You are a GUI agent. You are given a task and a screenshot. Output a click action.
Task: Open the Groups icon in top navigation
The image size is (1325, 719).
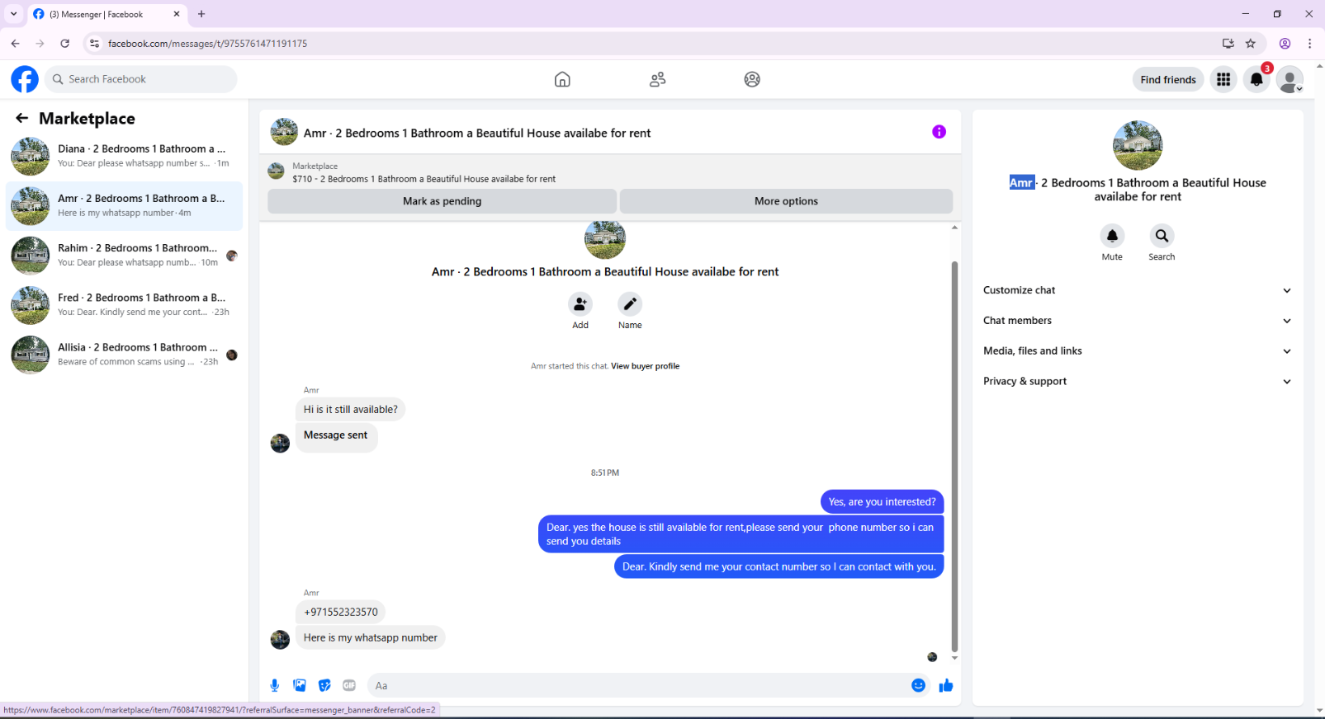pyautogui.click(x=752, y=79)
